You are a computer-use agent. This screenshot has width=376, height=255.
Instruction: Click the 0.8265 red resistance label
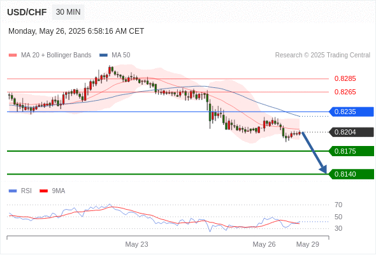coord(345,92)
